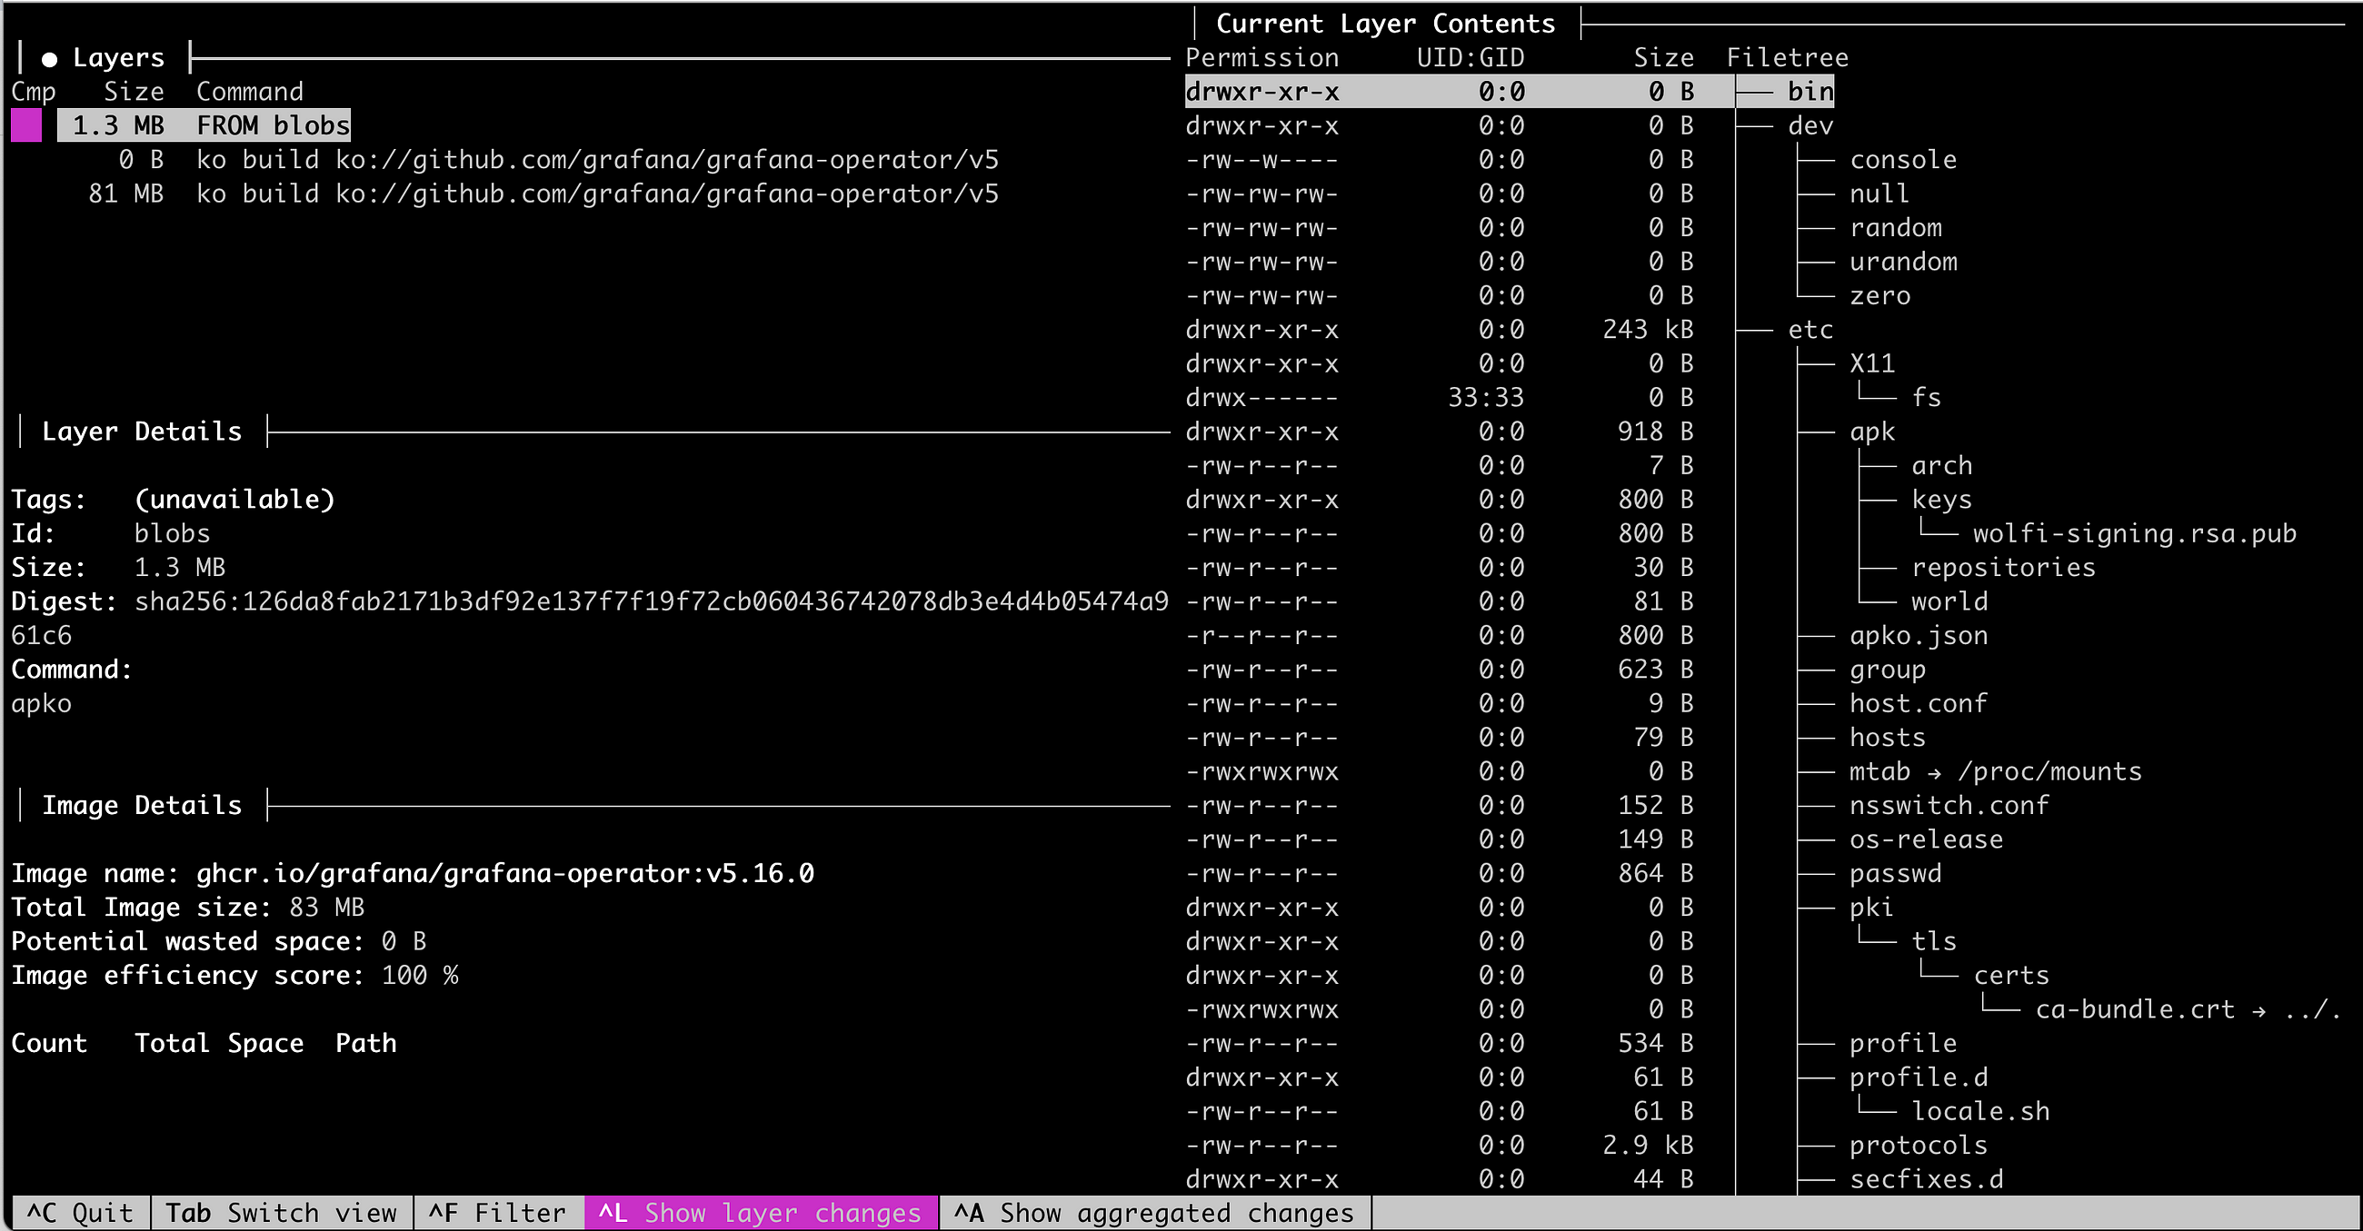Select the world file under apk

[1949, 601]
